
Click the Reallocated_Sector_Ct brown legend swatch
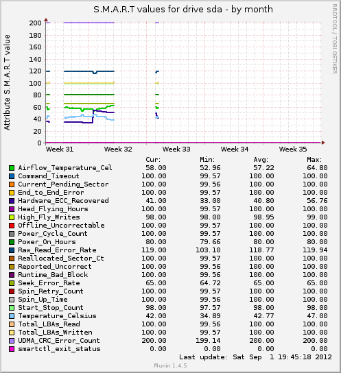point(12,258)
